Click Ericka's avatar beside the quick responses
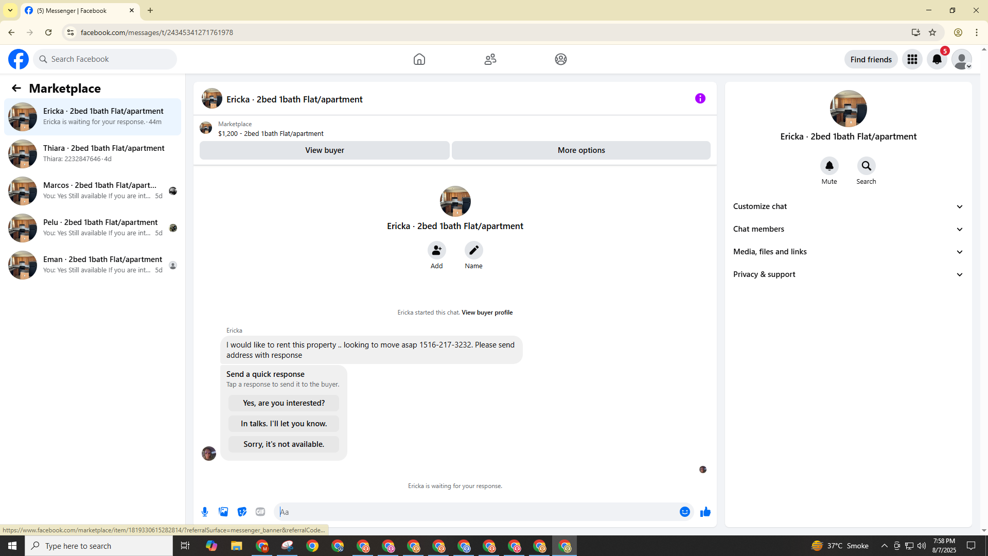This screenshot has width=988, height=556. [x=209, y=454]
